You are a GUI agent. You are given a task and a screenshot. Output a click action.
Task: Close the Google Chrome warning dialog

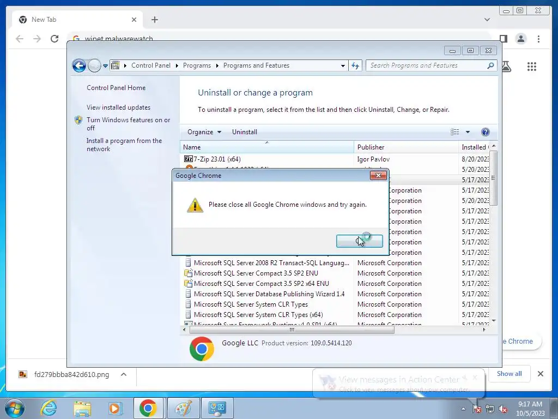pos(378,175)
